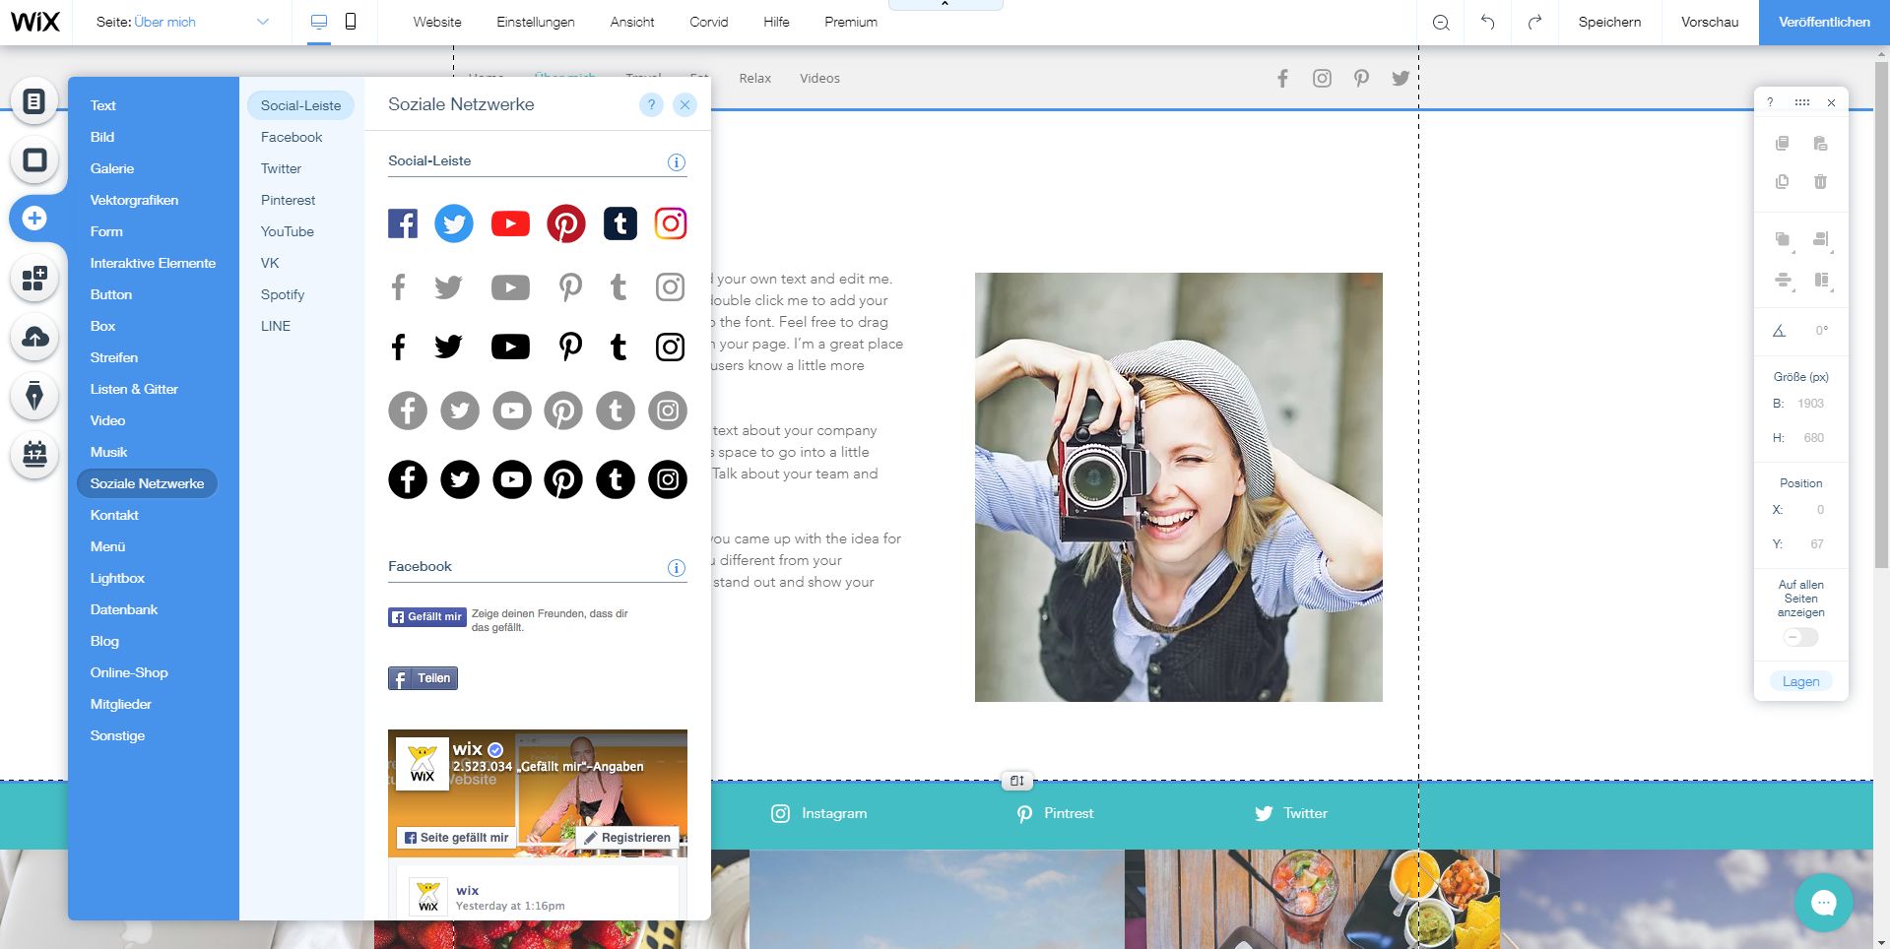Click the Videos navigation item on page
The image size is (1890, 949).
(x=819, y=78)
